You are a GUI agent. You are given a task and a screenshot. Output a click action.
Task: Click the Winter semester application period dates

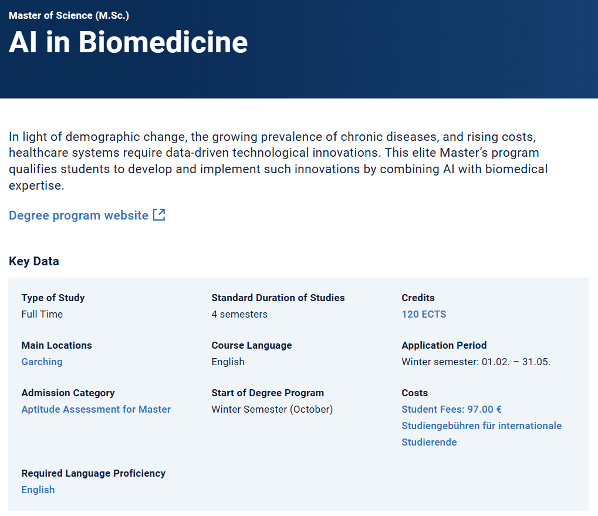(x=476, y=362)
